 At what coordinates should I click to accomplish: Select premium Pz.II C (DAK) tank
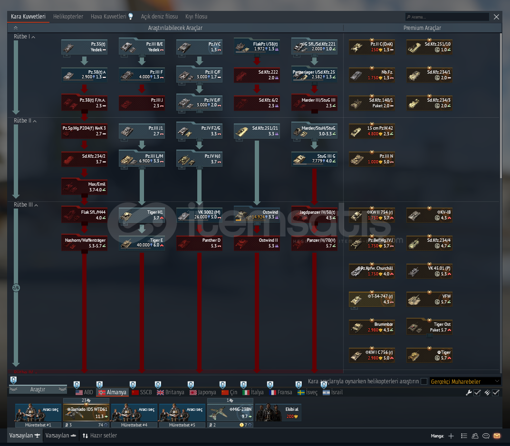click(372, 47)
